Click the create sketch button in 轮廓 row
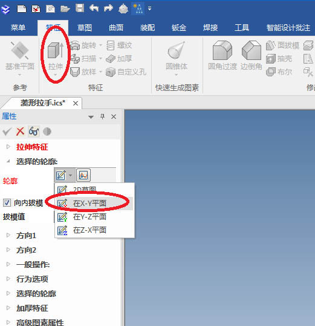 tap(61, 175)
